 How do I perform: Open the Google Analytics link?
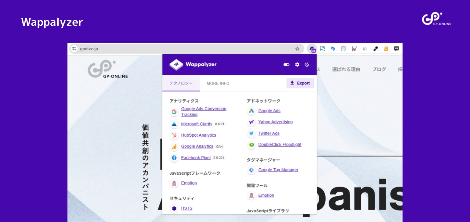point(197,146)
